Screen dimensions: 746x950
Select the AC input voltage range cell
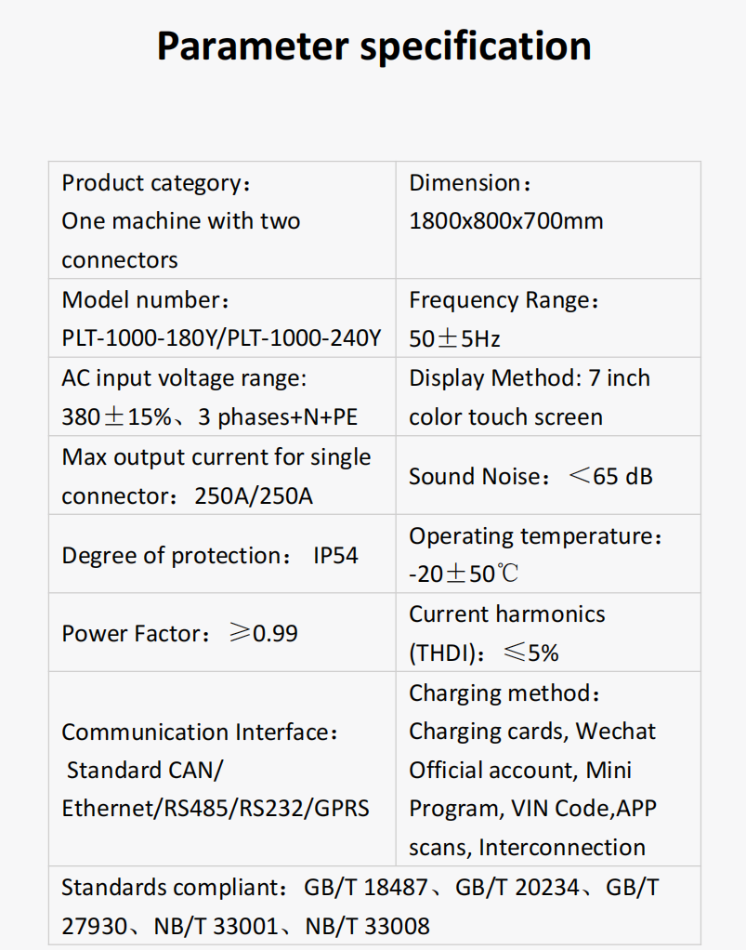pyautogui.click(x=222, y=397)
